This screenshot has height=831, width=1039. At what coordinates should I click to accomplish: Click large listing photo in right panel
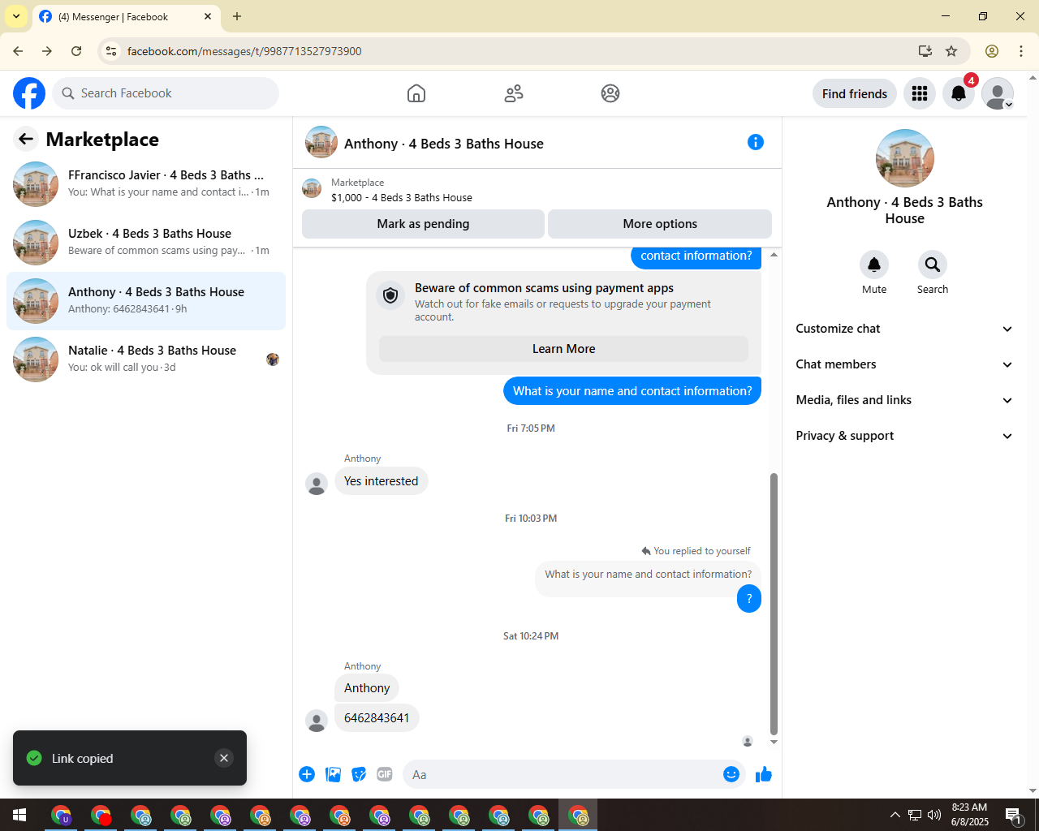[905, 158]
